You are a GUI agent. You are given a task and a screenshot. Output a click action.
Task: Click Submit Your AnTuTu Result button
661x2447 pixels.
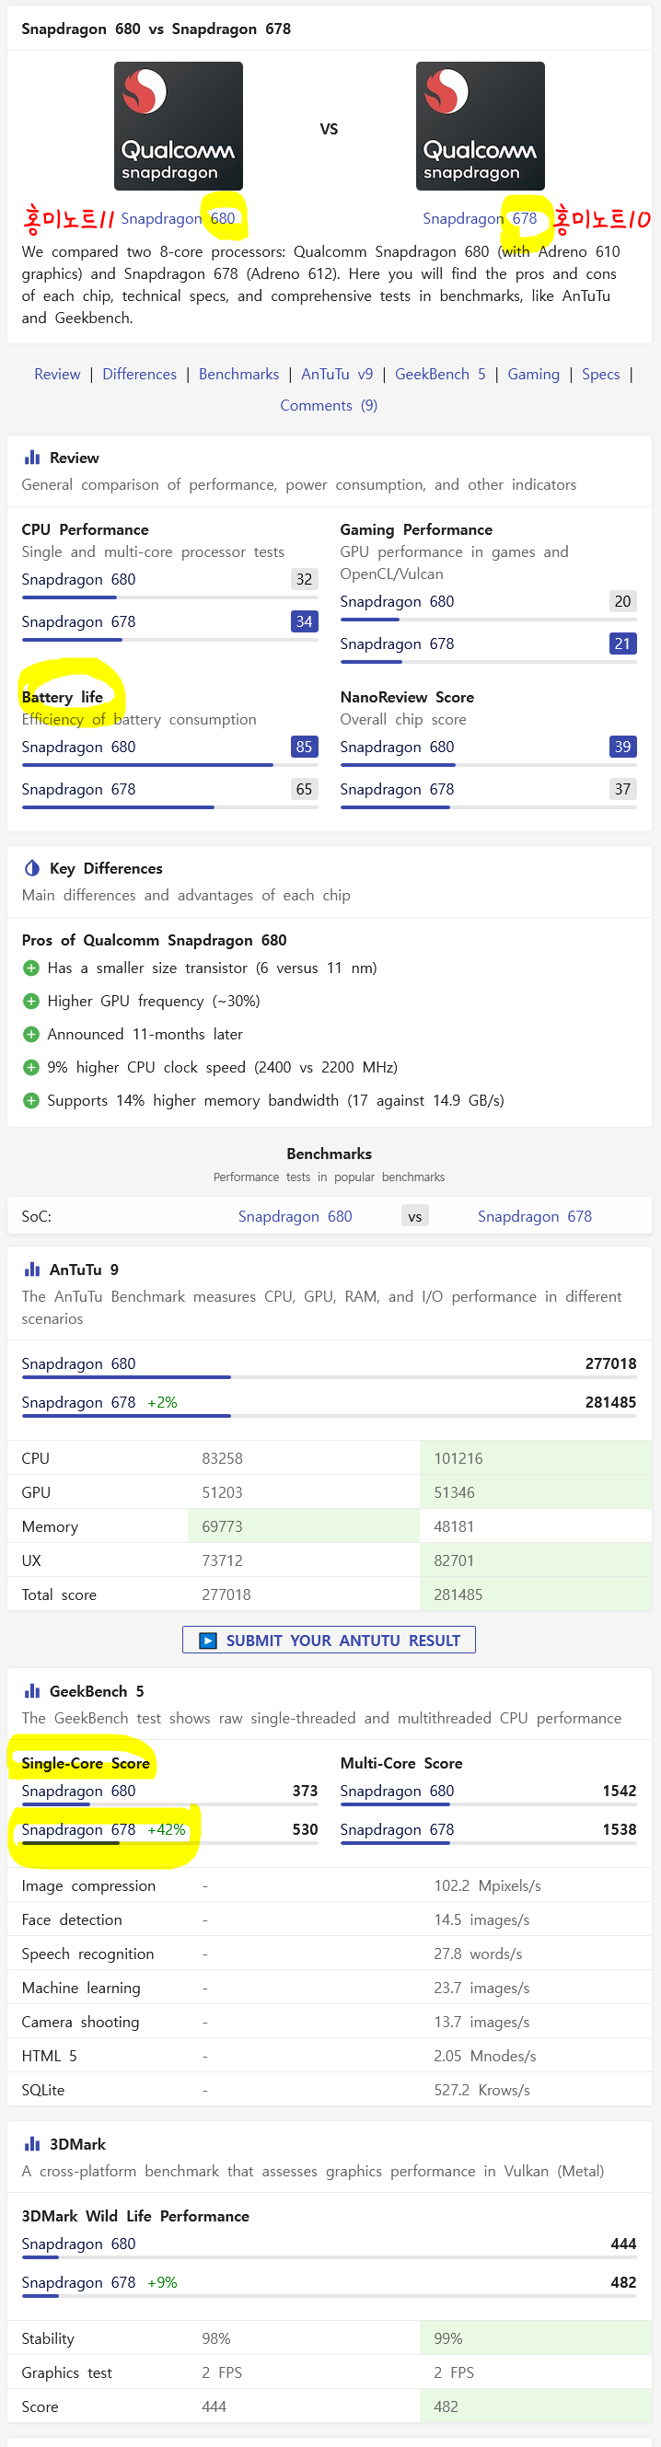[x=329, y=1641]
